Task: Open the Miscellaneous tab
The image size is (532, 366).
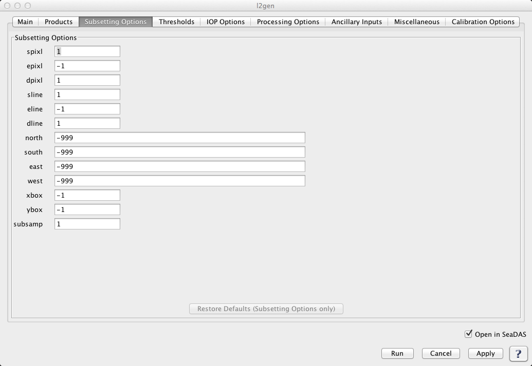Action: (x=417, y=22)
